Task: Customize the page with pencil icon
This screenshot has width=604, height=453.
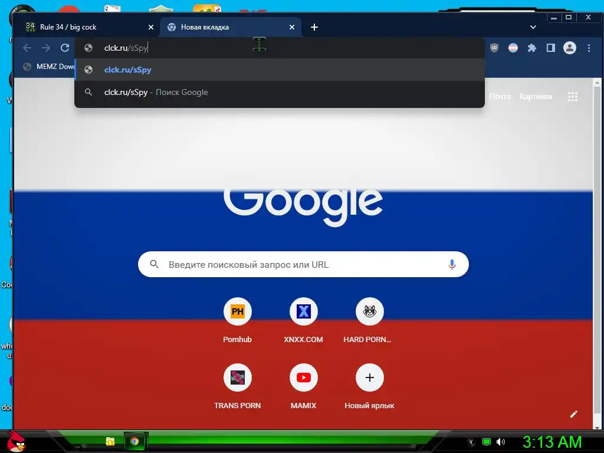Action: pos(574,414)
